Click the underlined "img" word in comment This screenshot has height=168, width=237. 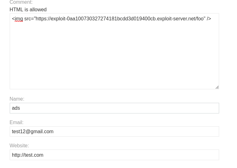point(19,19)
